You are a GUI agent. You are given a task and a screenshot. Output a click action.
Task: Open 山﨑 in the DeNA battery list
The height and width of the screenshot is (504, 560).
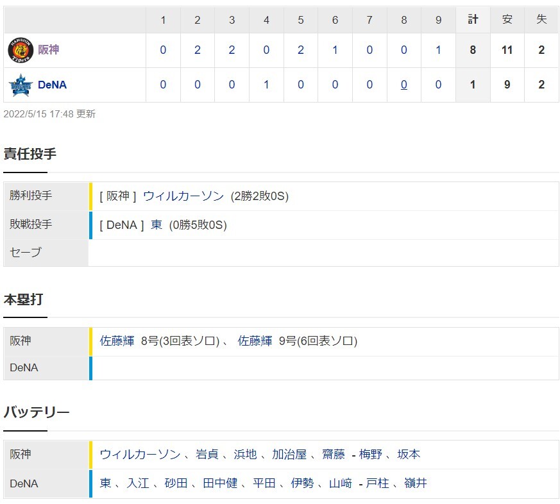tap(341, 483)
